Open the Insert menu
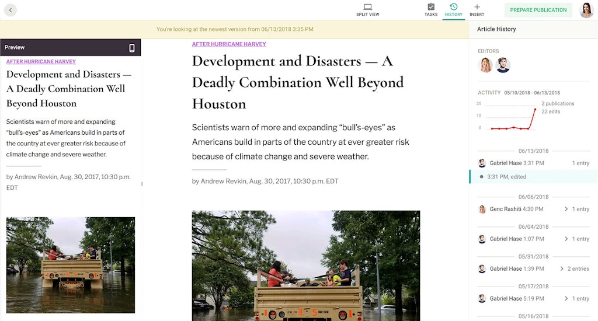598x321 pixels. pyautogui.click(x=477, y=10)
